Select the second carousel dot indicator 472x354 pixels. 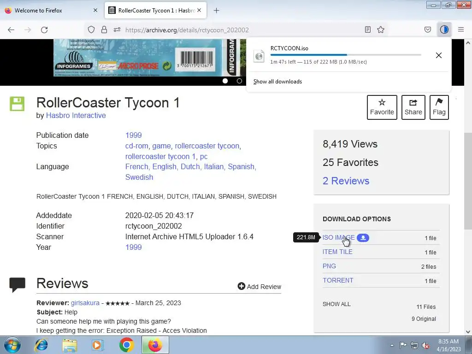[x=239, y=81]
